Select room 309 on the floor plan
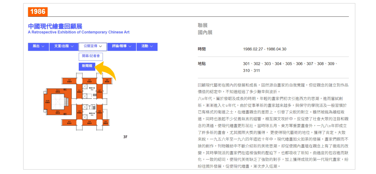This screenshot has width=376, height=174. click(x=89, y=81)
